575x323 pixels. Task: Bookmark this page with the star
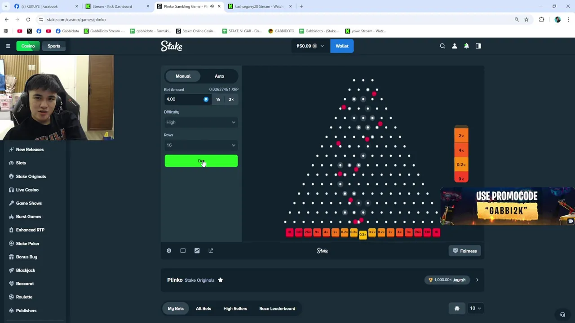tap(526, 19)
